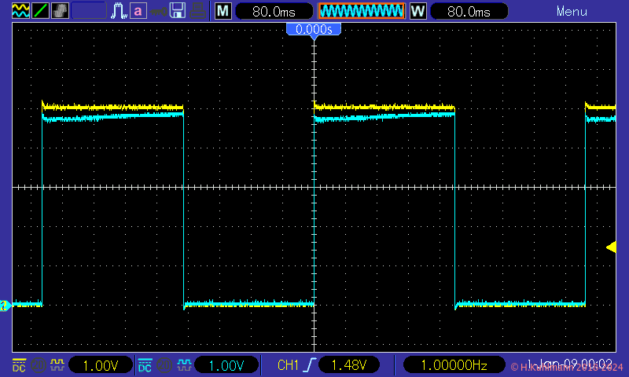Click the gray waveform persistence icon
This screenshot has height=377, width=629.
60,11
